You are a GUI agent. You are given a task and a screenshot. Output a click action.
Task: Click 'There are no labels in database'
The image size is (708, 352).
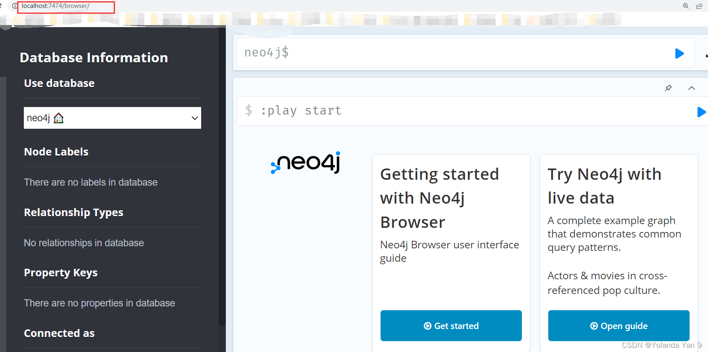(91, 182)
